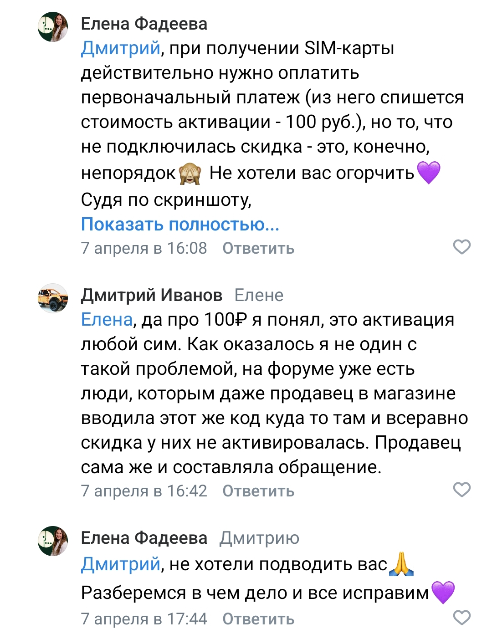Tap Ответить under the 17:44 comment
Viewport: 492px width, 644px height.
point(258,619)
